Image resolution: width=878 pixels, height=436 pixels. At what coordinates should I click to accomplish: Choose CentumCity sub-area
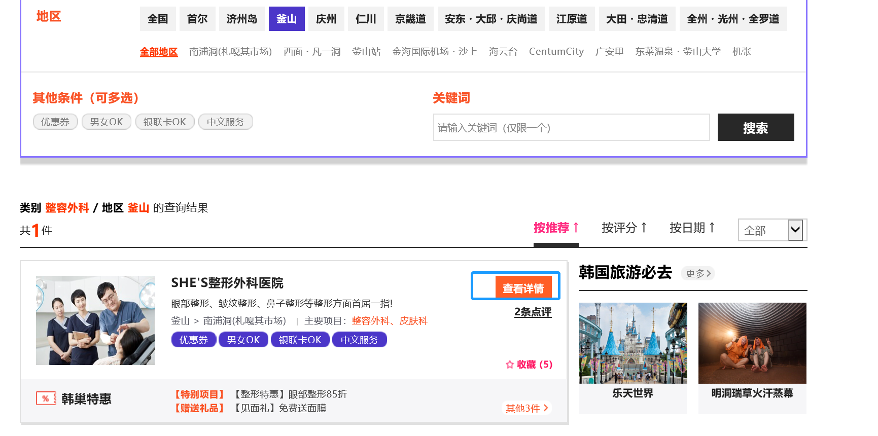(x=556, y=52)
